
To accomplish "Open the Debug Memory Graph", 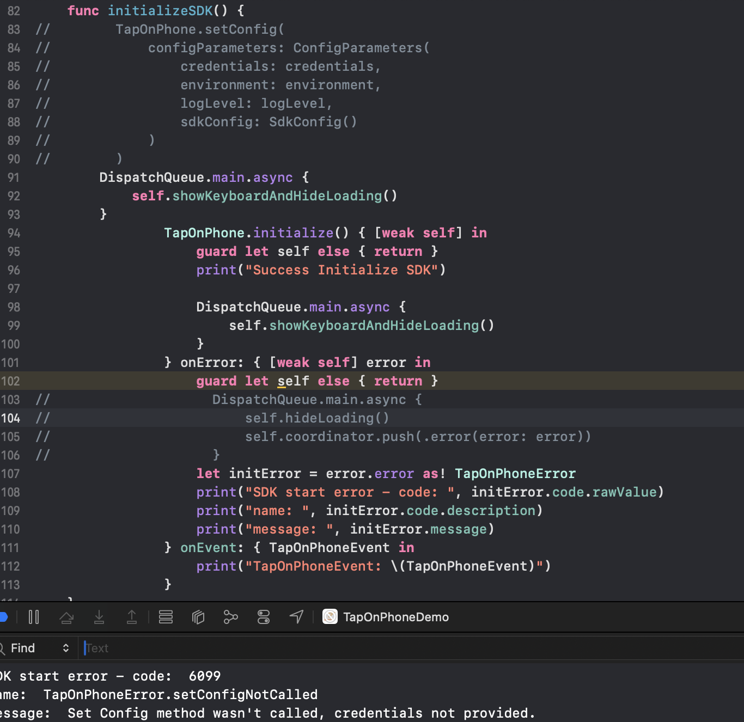I will (231, 617).
